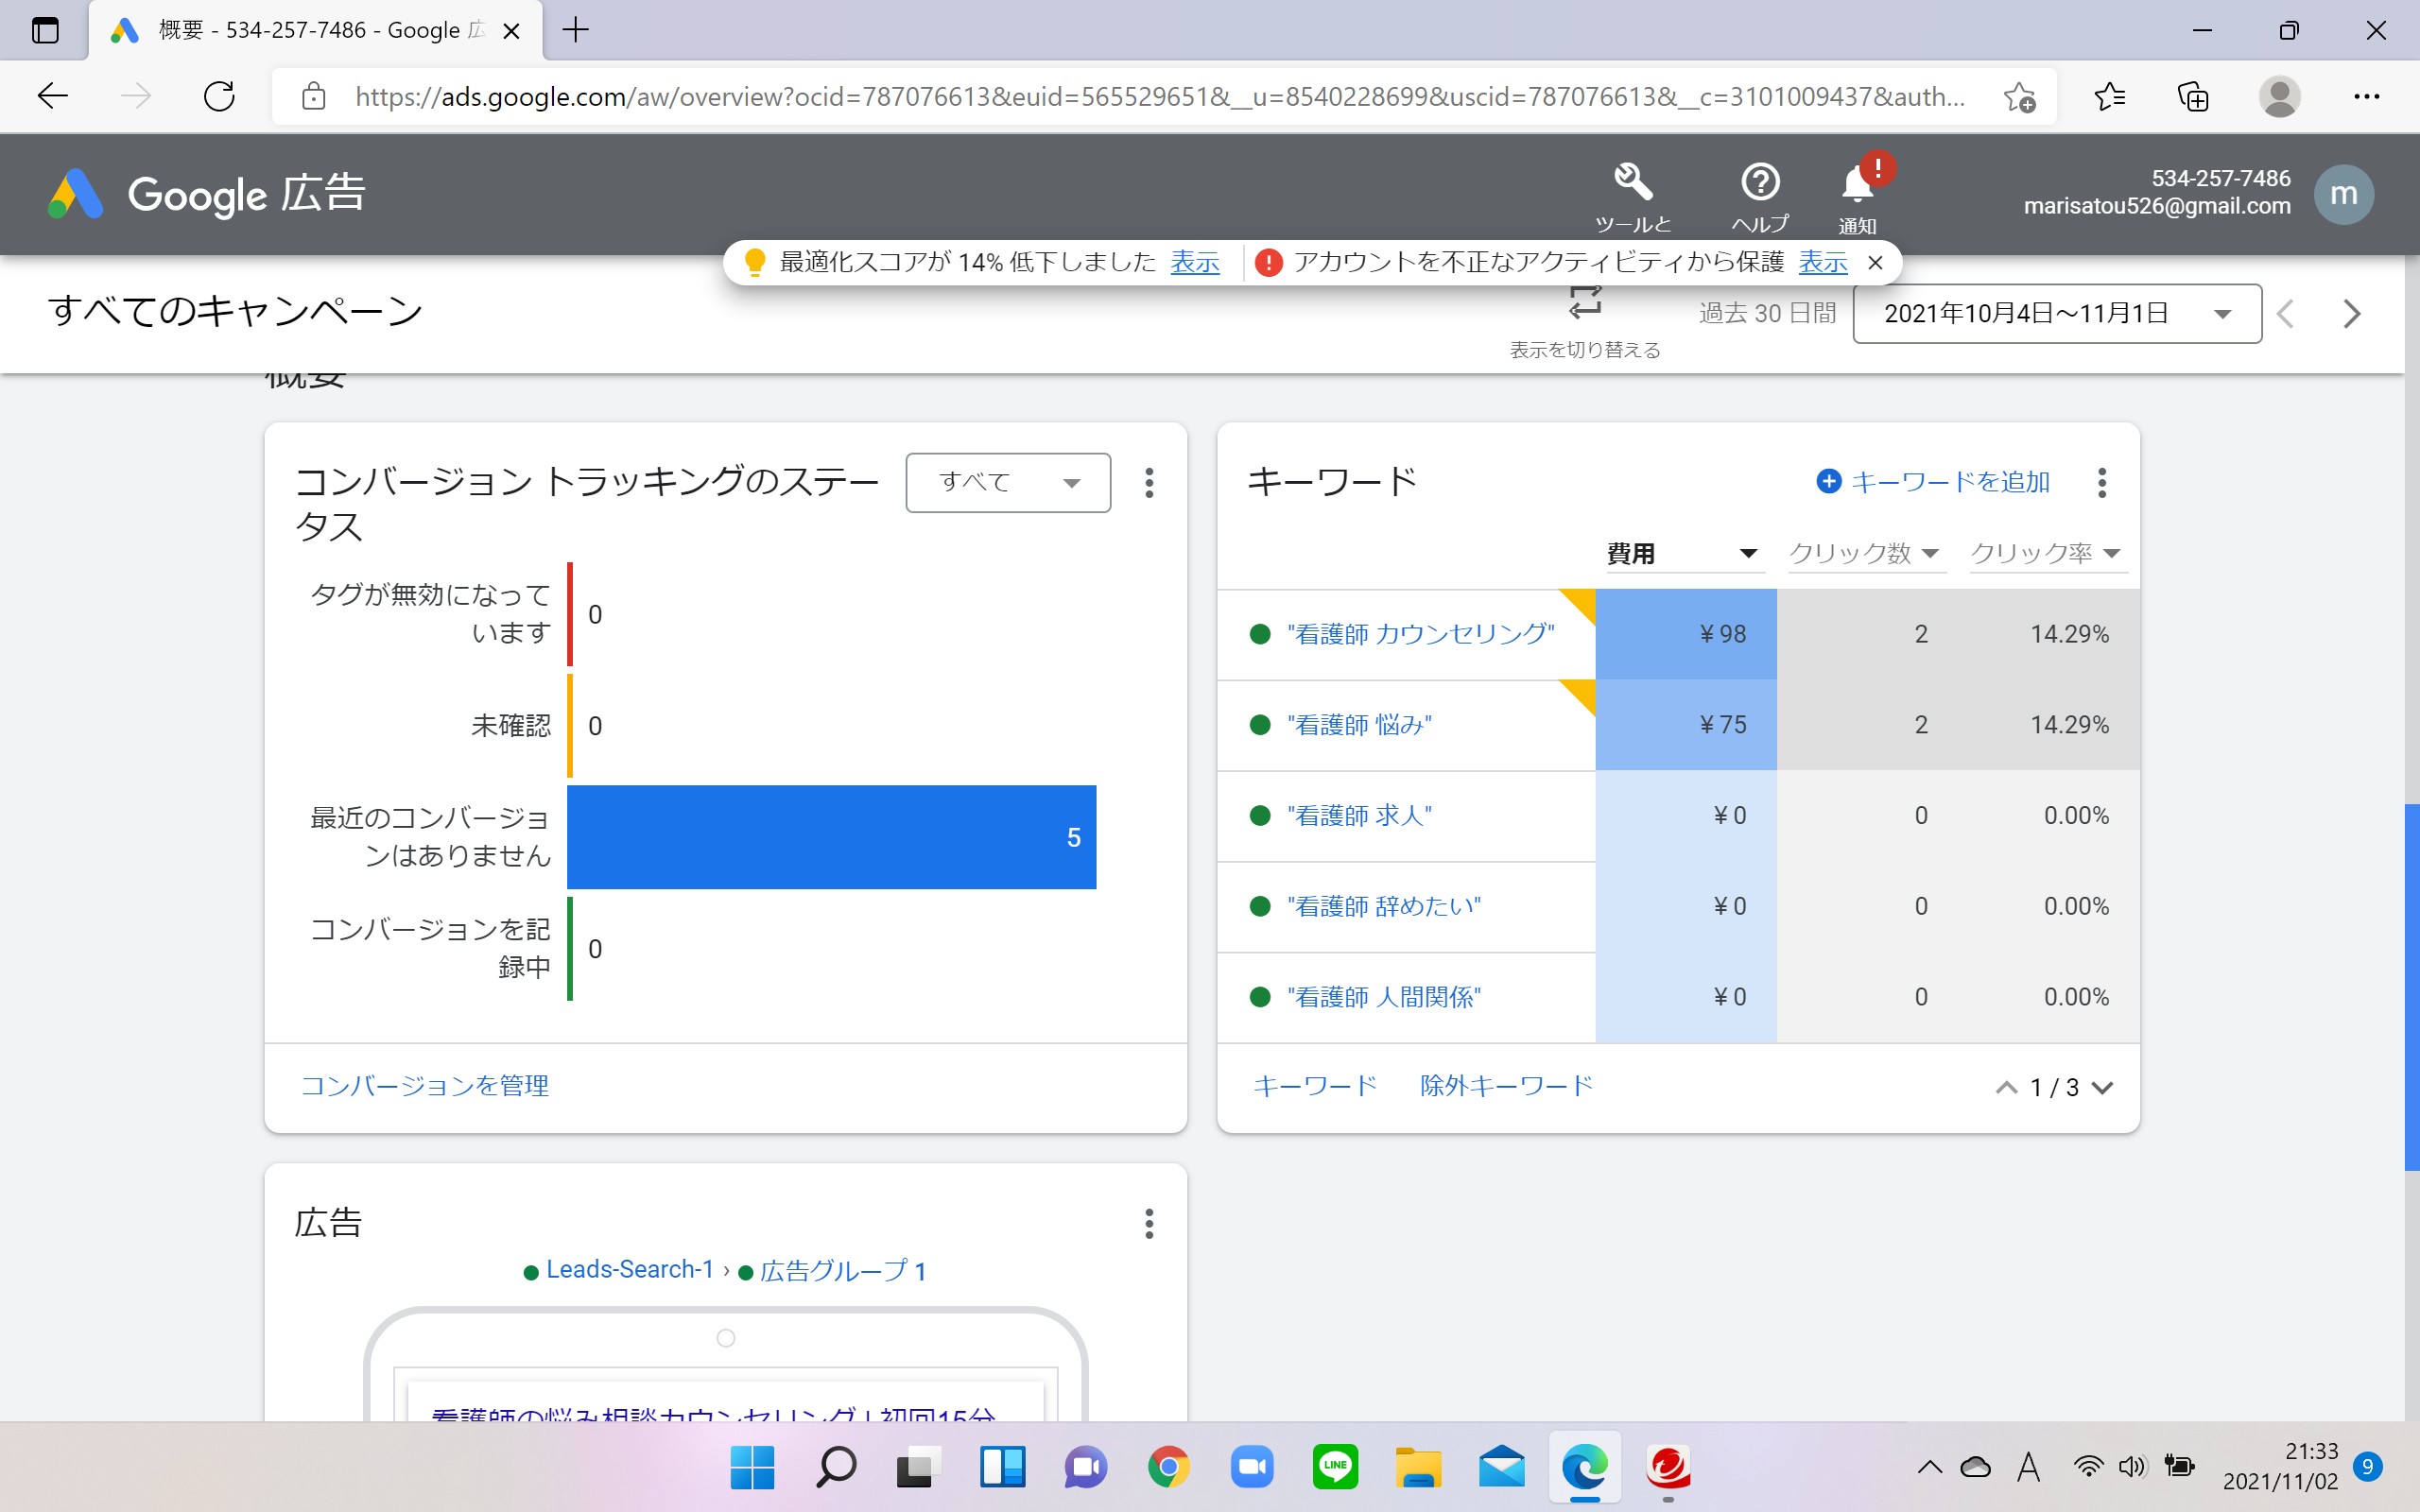Open the tab actions menu icon
This screenshot has width=2420, height=1512.
click(45, 30)
